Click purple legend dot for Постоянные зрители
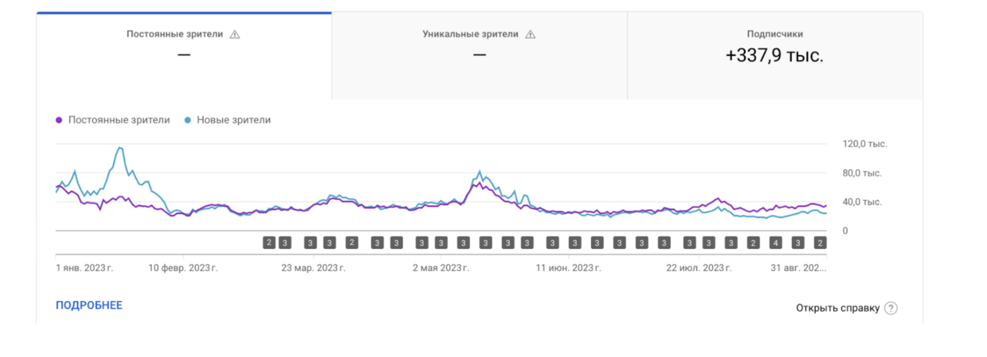 pyautogui.click(x=59, y=120)
